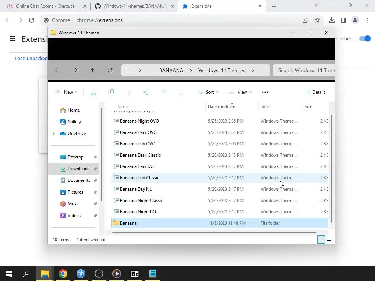Select Banaana Night OVO theme file
This screenshot has width=375, height=281.
click(220, 121)
